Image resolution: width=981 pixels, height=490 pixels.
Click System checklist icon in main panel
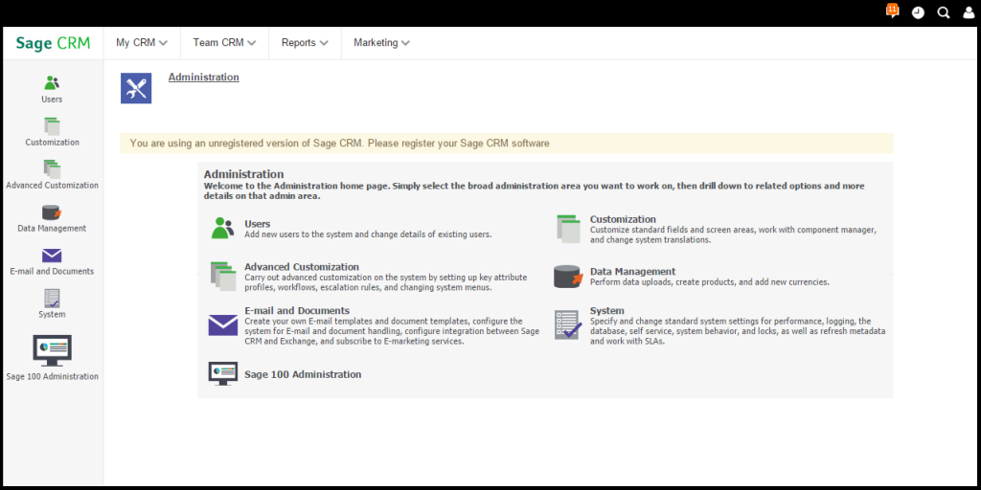(568, 325)
